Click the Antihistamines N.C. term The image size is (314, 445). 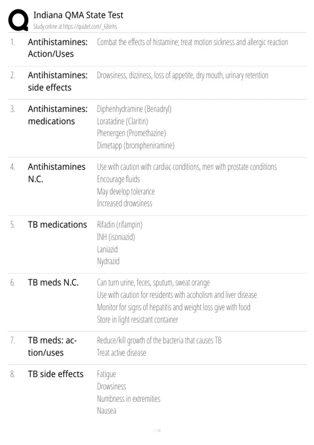[x=57, y=173]
